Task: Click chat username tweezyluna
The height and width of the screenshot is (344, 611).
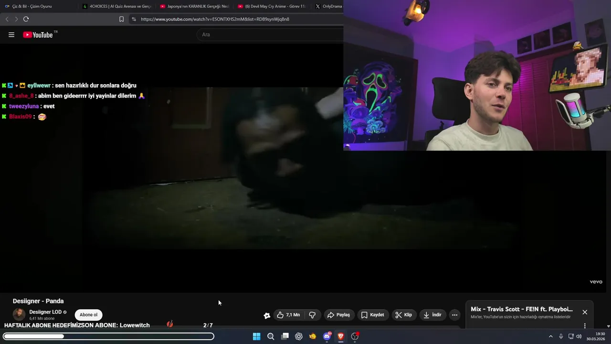Action: (24, 107)
